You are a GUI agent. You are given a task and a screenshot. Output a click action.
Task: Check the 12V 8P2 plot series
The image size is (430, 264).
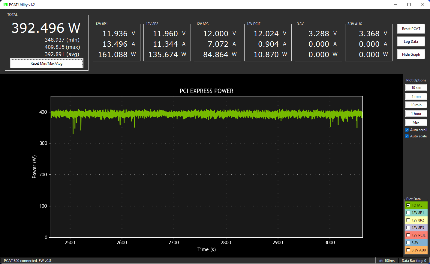point(408,220)
